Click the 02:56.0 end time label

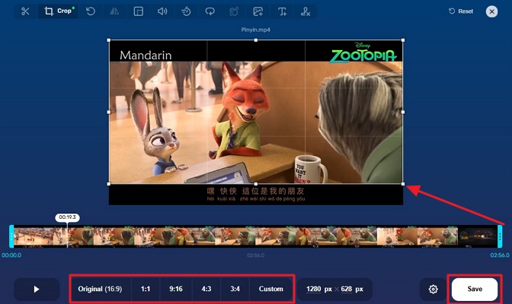[500, 255]
